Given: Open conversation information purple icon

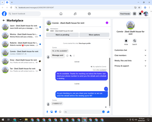Looking at the screenshot, I should [107, 23].
